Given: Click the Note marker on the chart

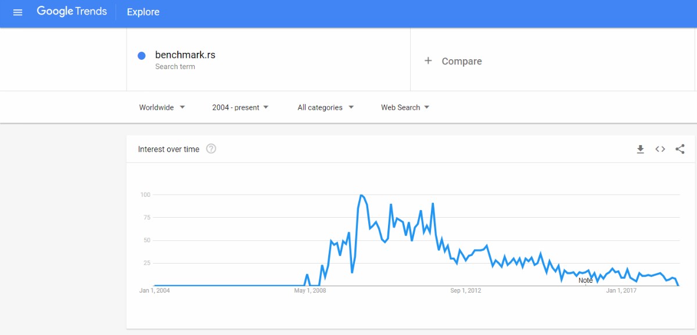Looking at the screenshot, I should [585, 280].
